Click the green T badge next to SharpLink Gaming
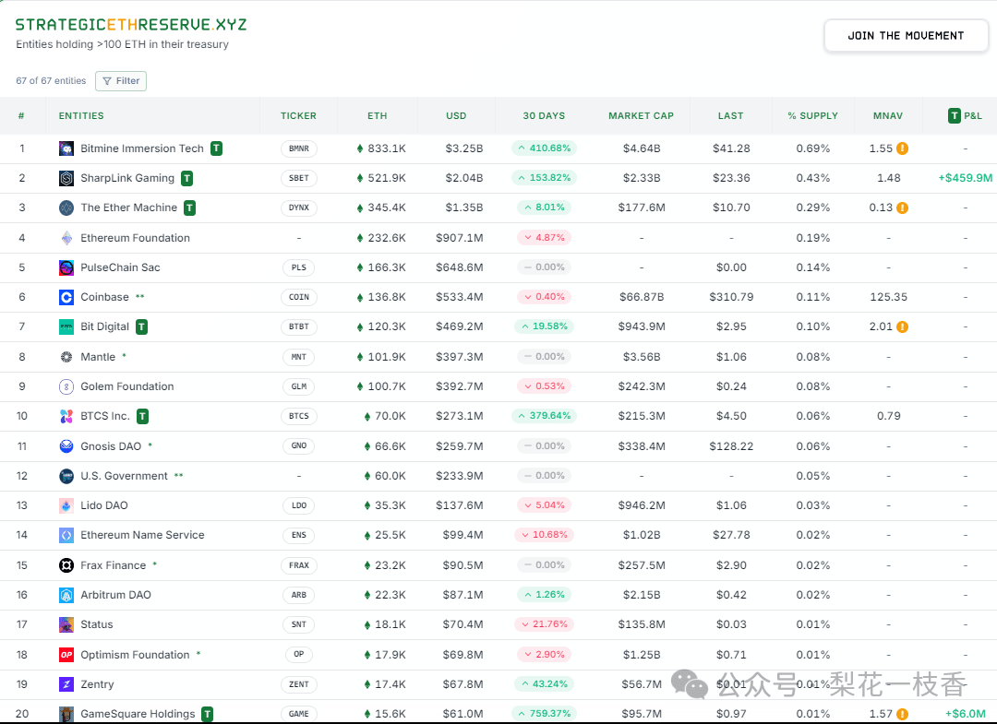This screenshot has width=997, height=724. 186,178
